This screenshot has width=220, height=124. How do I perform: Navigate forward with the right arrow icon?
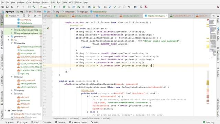coord(23,7)
